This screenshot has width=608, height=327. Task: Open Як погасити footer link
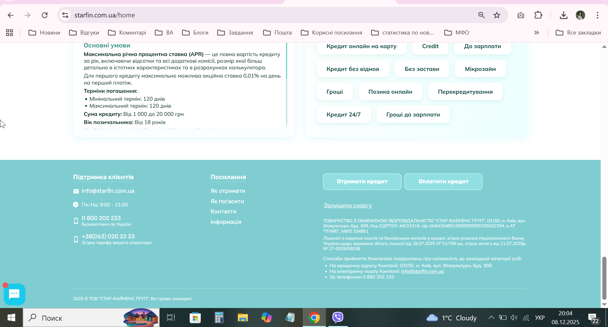point(227,201)
